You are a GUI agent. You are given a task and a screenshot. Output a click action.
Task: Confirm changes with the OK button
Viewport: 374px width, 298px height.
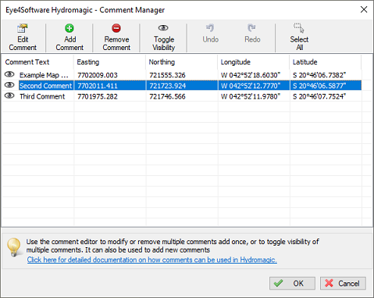point(292,283)
